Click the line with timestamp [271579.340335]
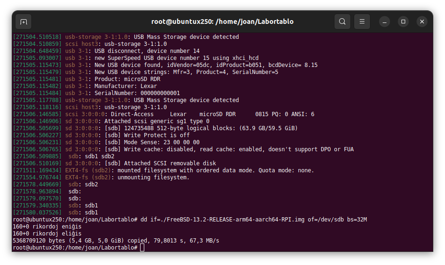 pos(55,206)
